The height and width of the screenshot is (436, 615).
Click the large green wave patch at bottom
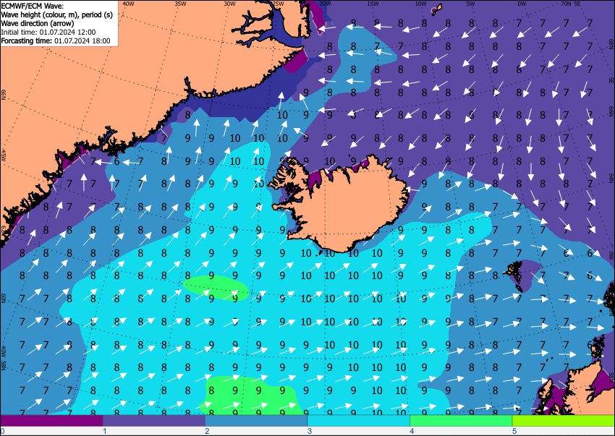tap(251, 396)
